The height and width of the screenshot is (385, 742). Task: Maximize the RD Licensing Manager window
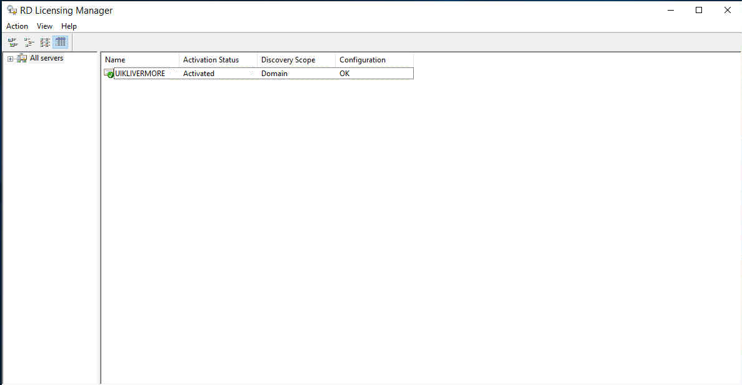pyautogui.click(x=699, y=10)
